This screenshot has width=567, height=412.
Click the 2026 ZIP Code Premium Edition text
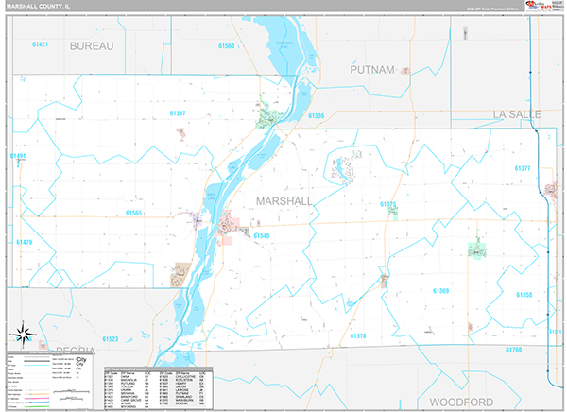pyautogui.click(x=492, y=9)
